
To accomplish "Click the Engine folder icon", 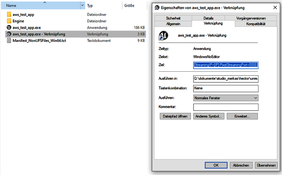I will [x=9, y=21].
